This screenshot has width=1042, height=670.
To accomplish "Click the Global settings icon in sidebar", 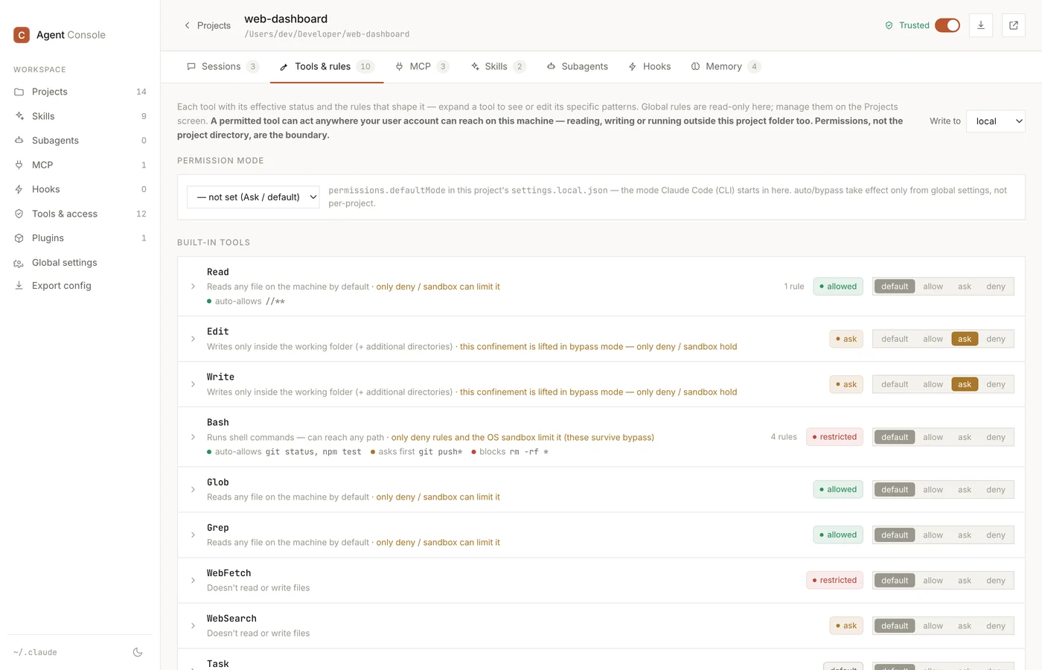I will 19,263.
